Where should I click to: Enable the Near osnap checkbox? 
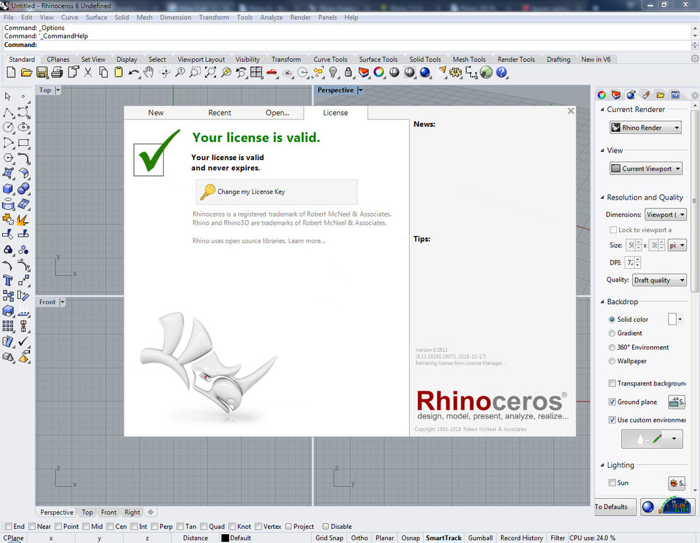[x=32, y=527]
